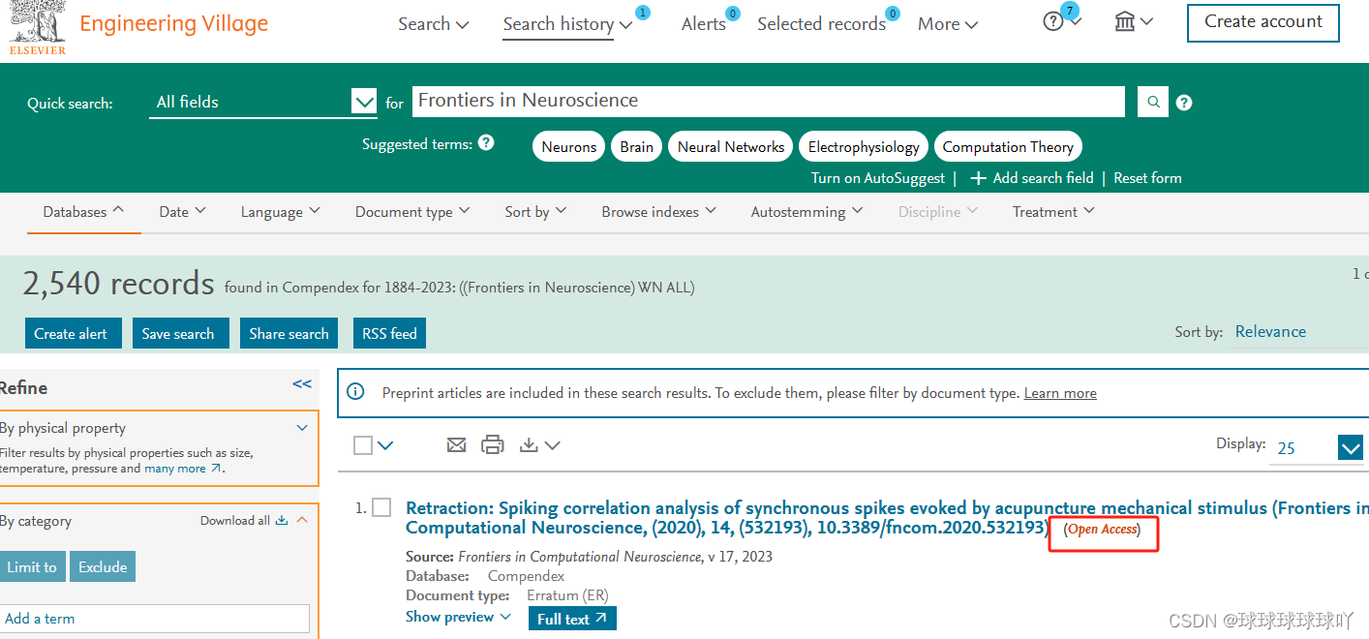Viewport: 1369px width, 639px height.
Task: Click Create account button
Action: (x=1263, y=22)
